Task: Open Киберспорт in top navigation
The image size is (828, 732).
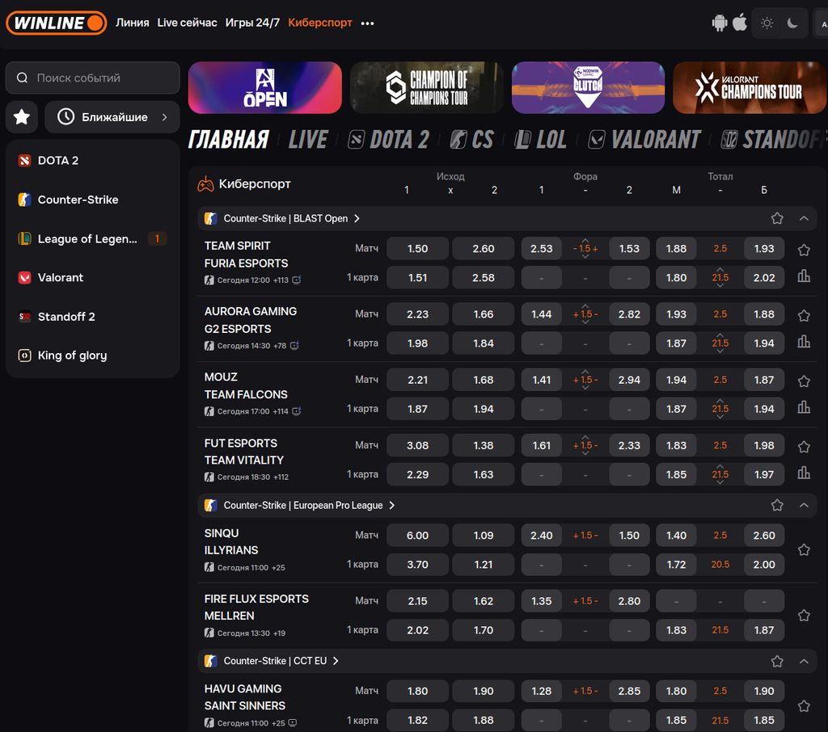Action: [x=320, y=23]
